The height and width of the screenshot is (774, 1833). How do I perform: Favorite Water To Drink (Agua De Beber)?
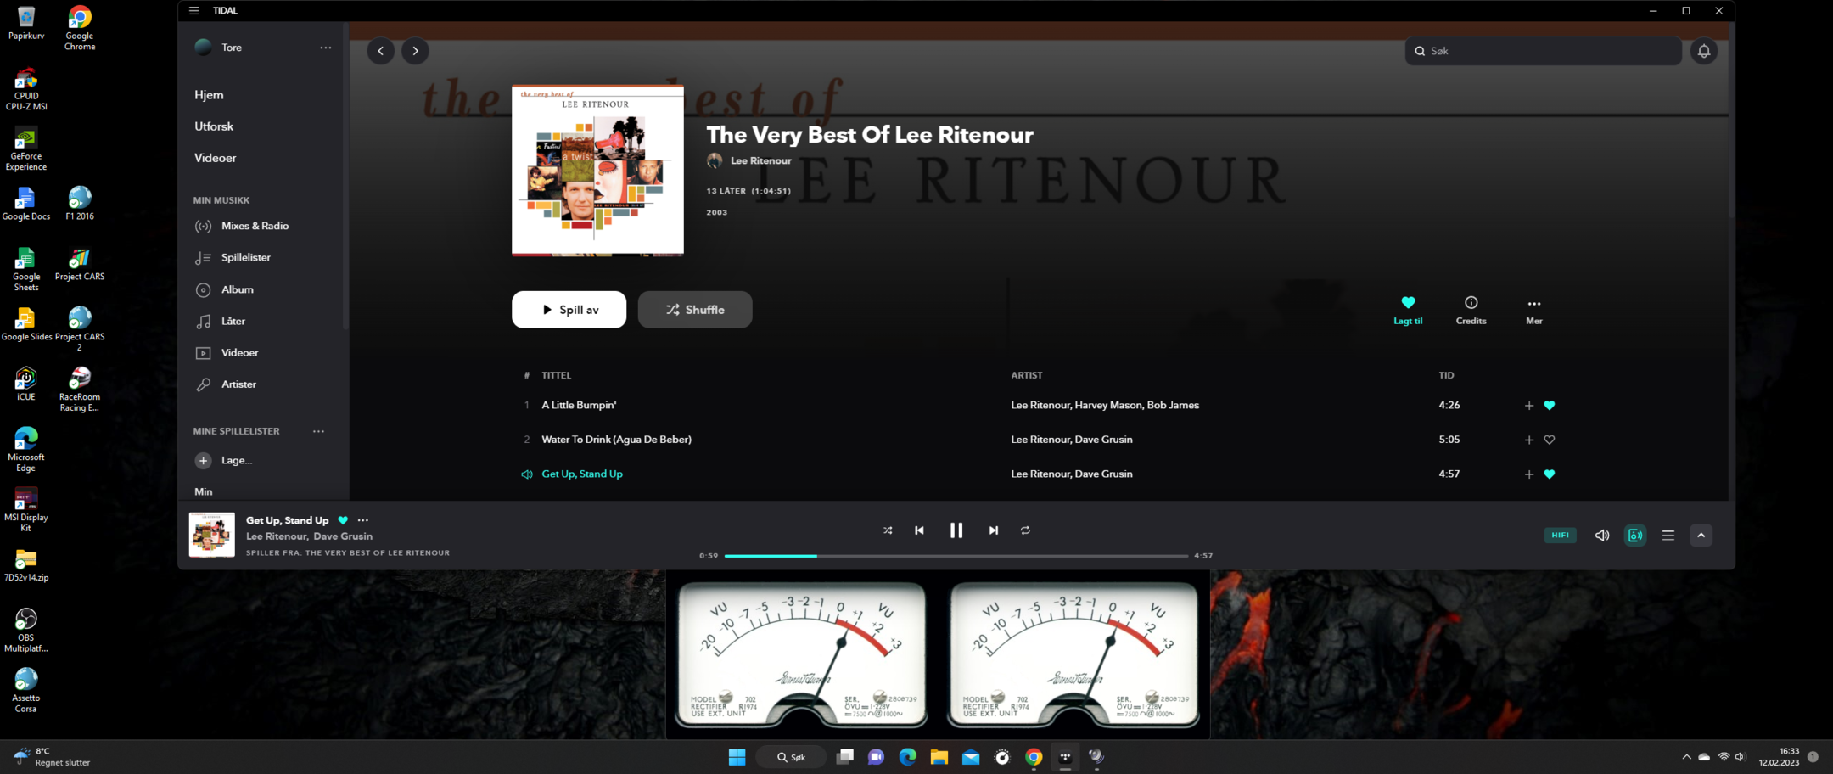tap(1550, 440)
